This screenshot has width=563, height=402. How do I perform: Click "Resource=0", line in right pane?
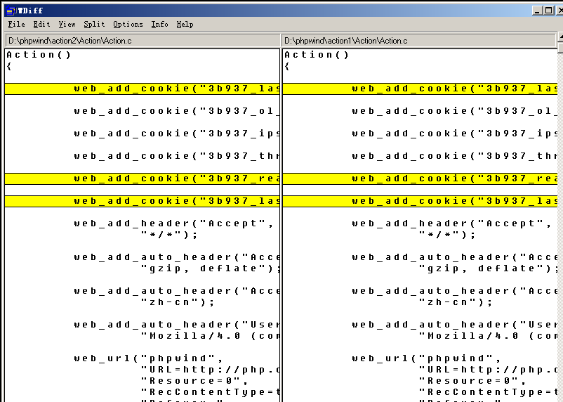[x=472, y=381]
